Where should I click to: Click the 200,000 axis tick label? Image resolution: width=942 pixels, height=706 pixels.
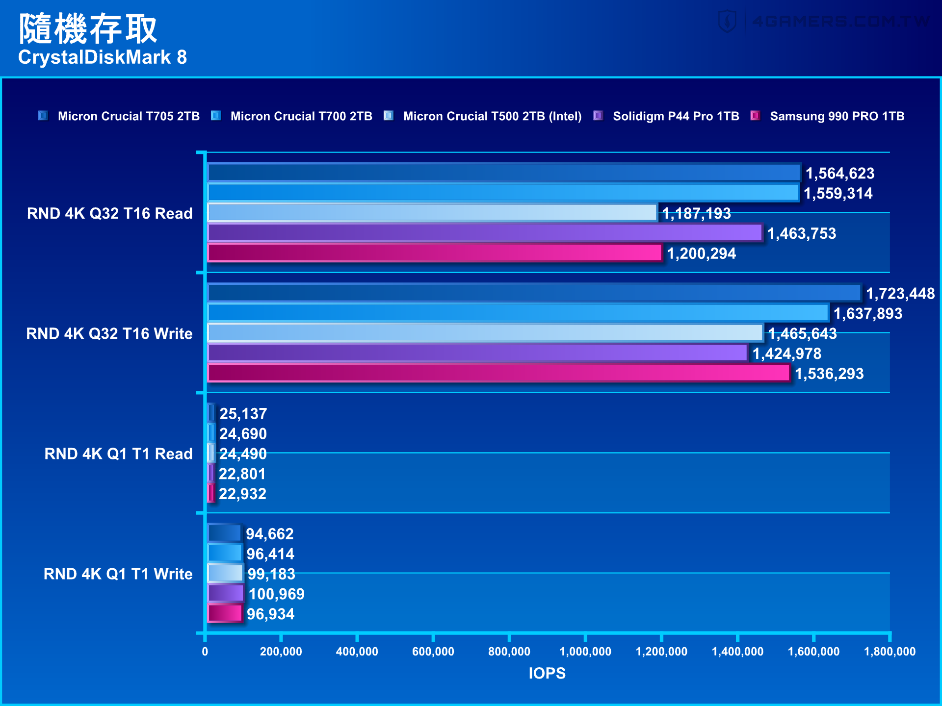tap(281, 652)
